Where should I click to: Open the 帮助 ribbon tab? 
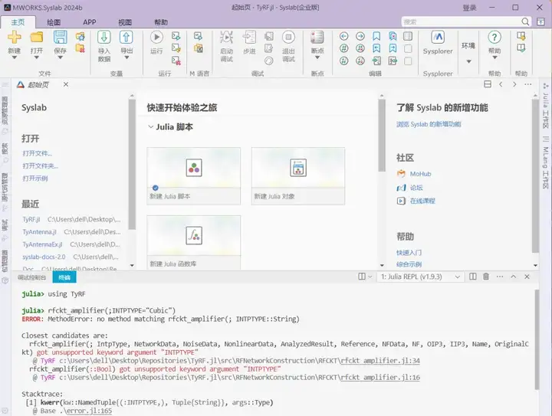click(x=161, y=22)
